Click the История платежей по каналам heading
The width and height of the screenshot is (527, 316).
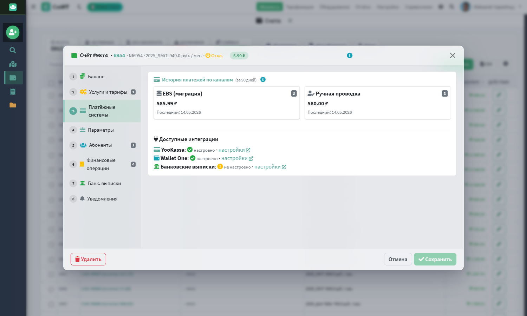197,80
